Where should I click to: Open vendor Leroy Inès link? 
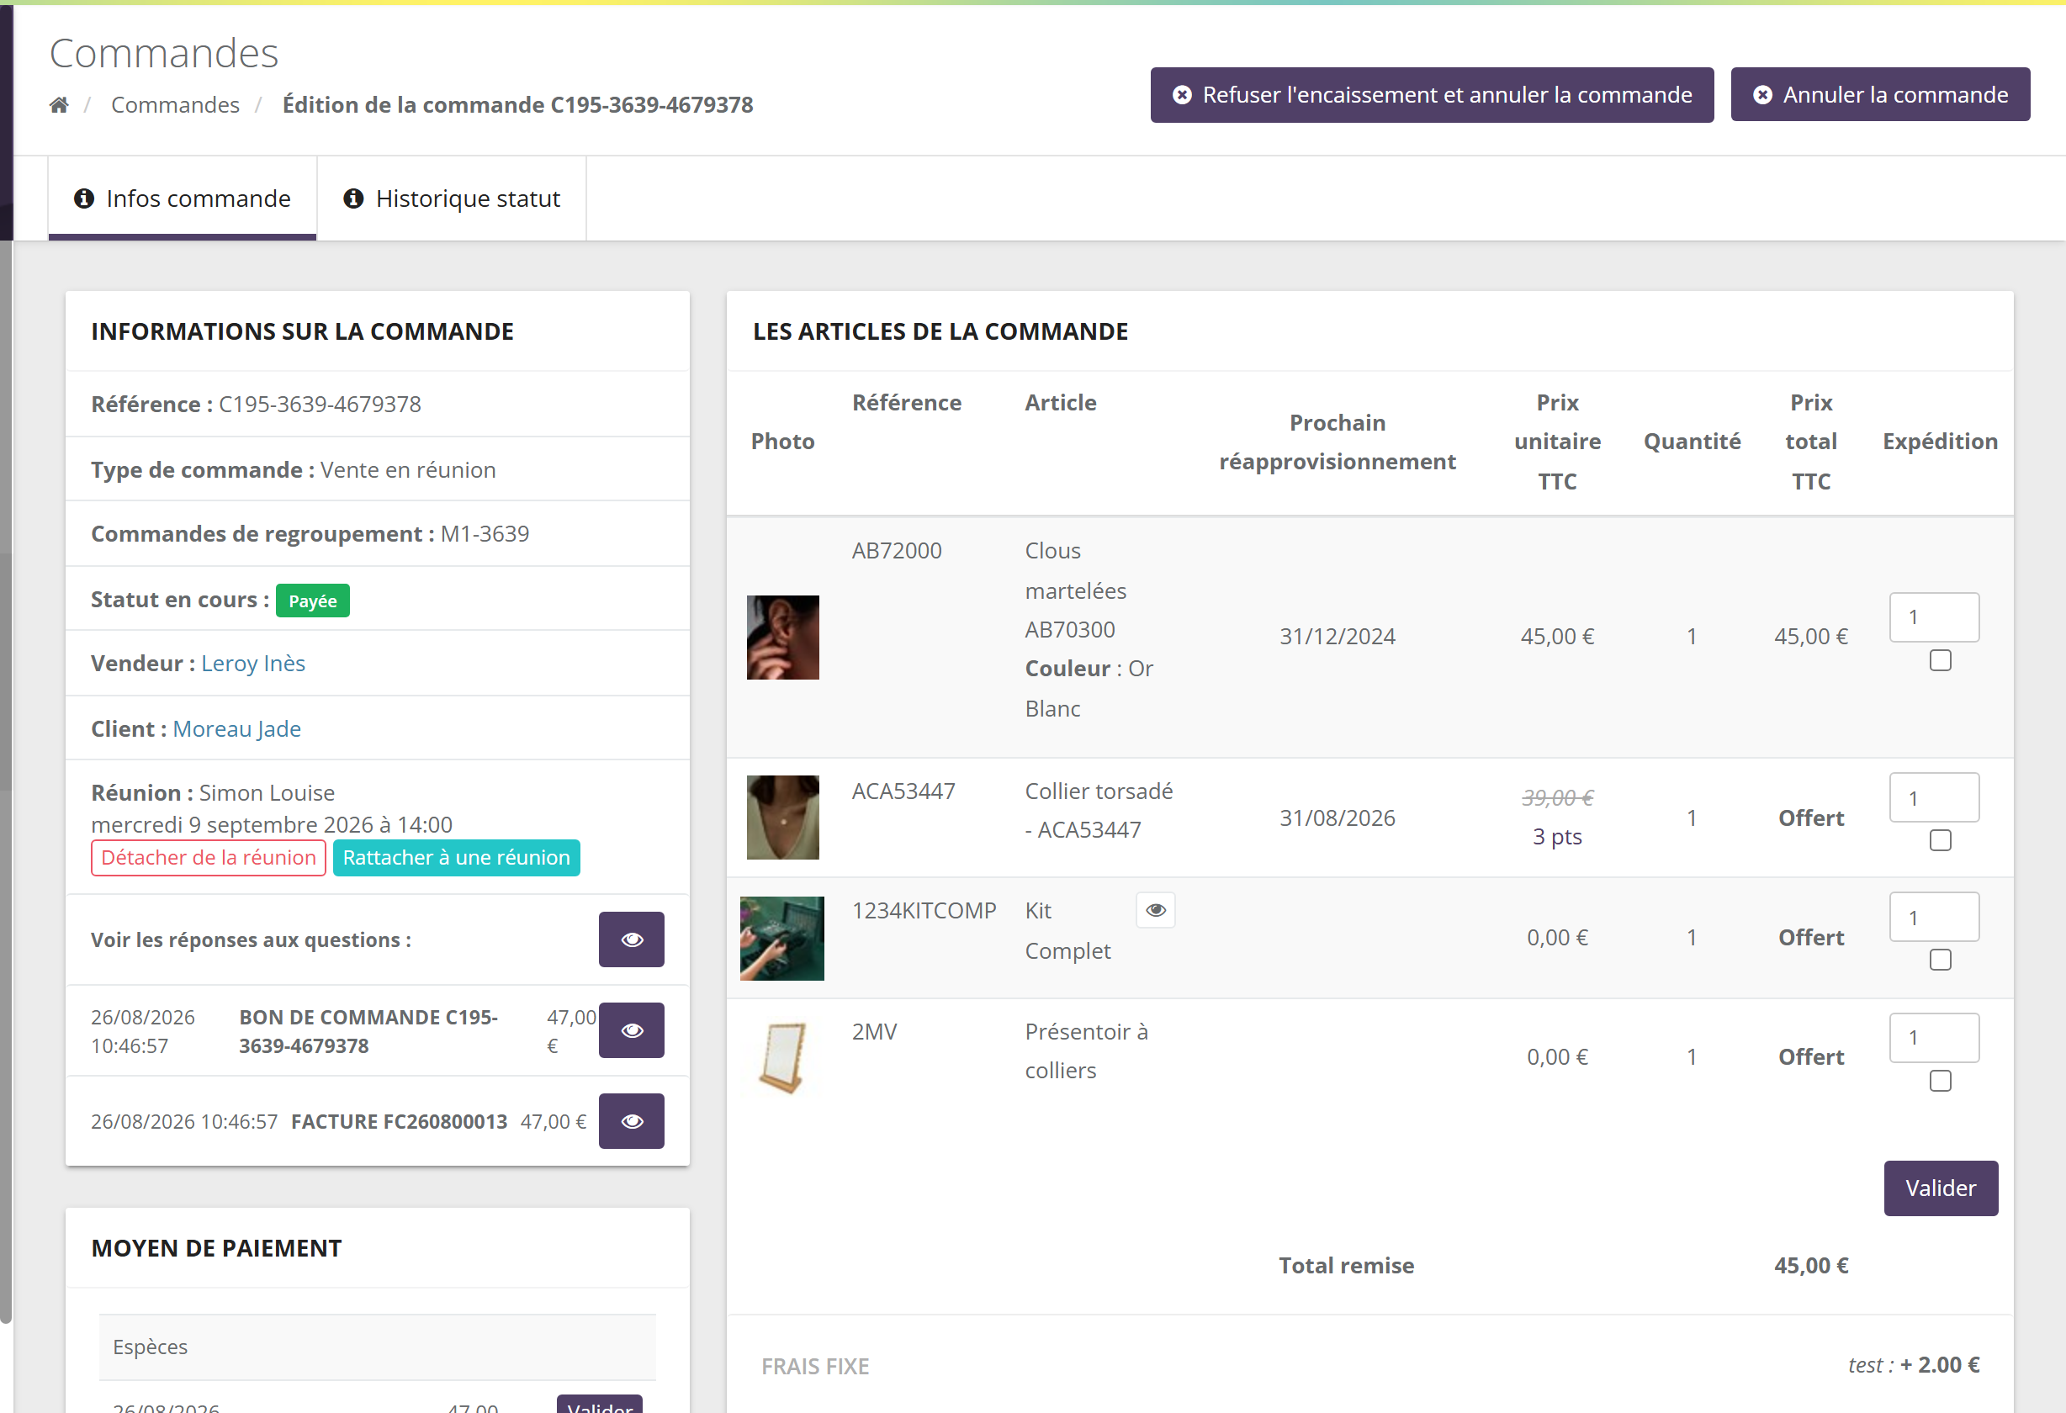(253, 663)
